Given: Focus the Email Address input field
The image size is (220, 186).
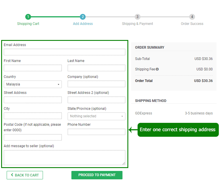Looking at the screenshot, I should coord(64,52).
